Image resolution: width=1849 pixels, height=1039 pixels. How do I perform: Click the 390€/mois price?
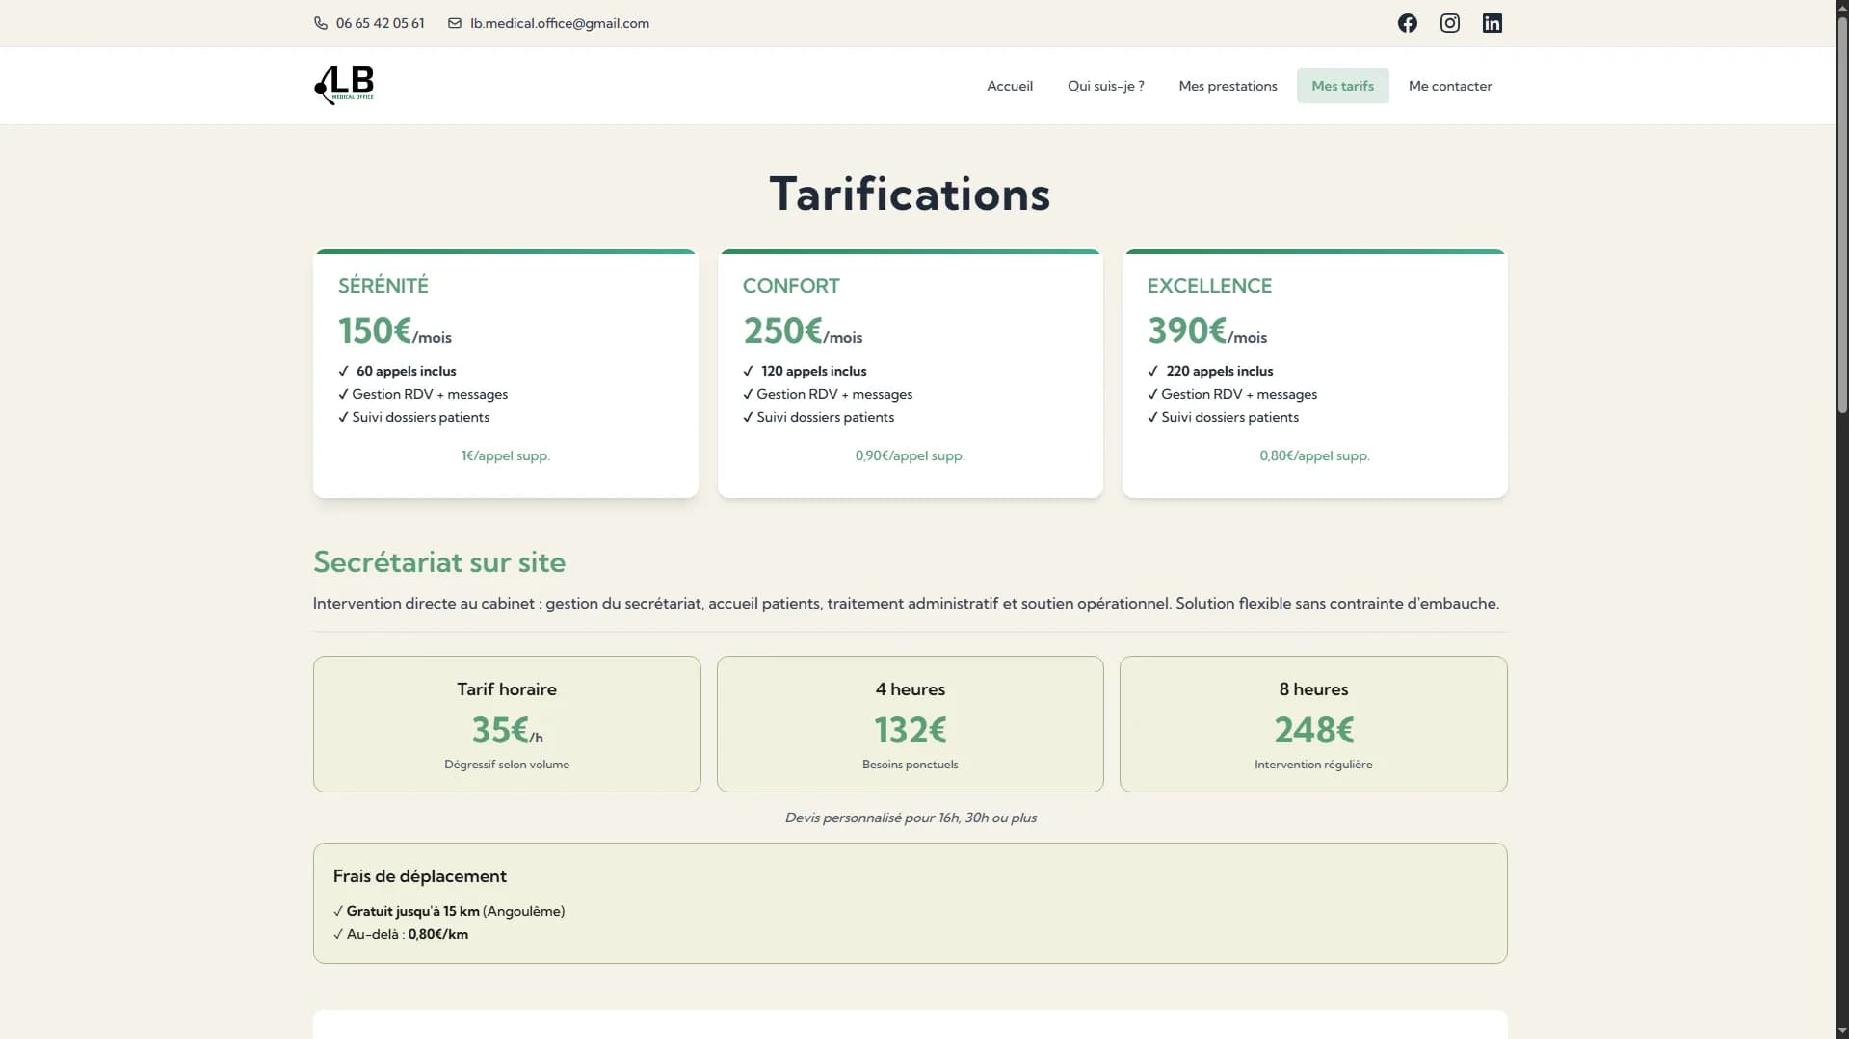(x=1207, y=331)
